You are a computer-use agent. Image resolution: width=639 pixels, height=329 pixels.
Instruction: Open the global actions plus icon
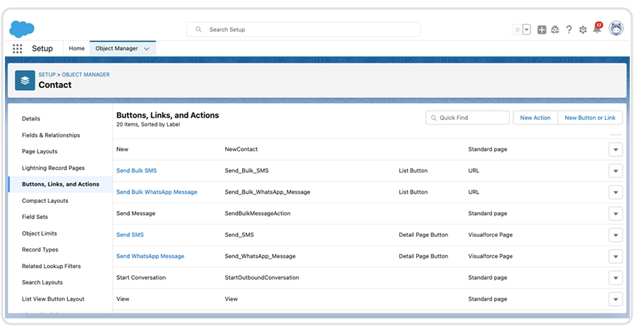pos(542,30)
